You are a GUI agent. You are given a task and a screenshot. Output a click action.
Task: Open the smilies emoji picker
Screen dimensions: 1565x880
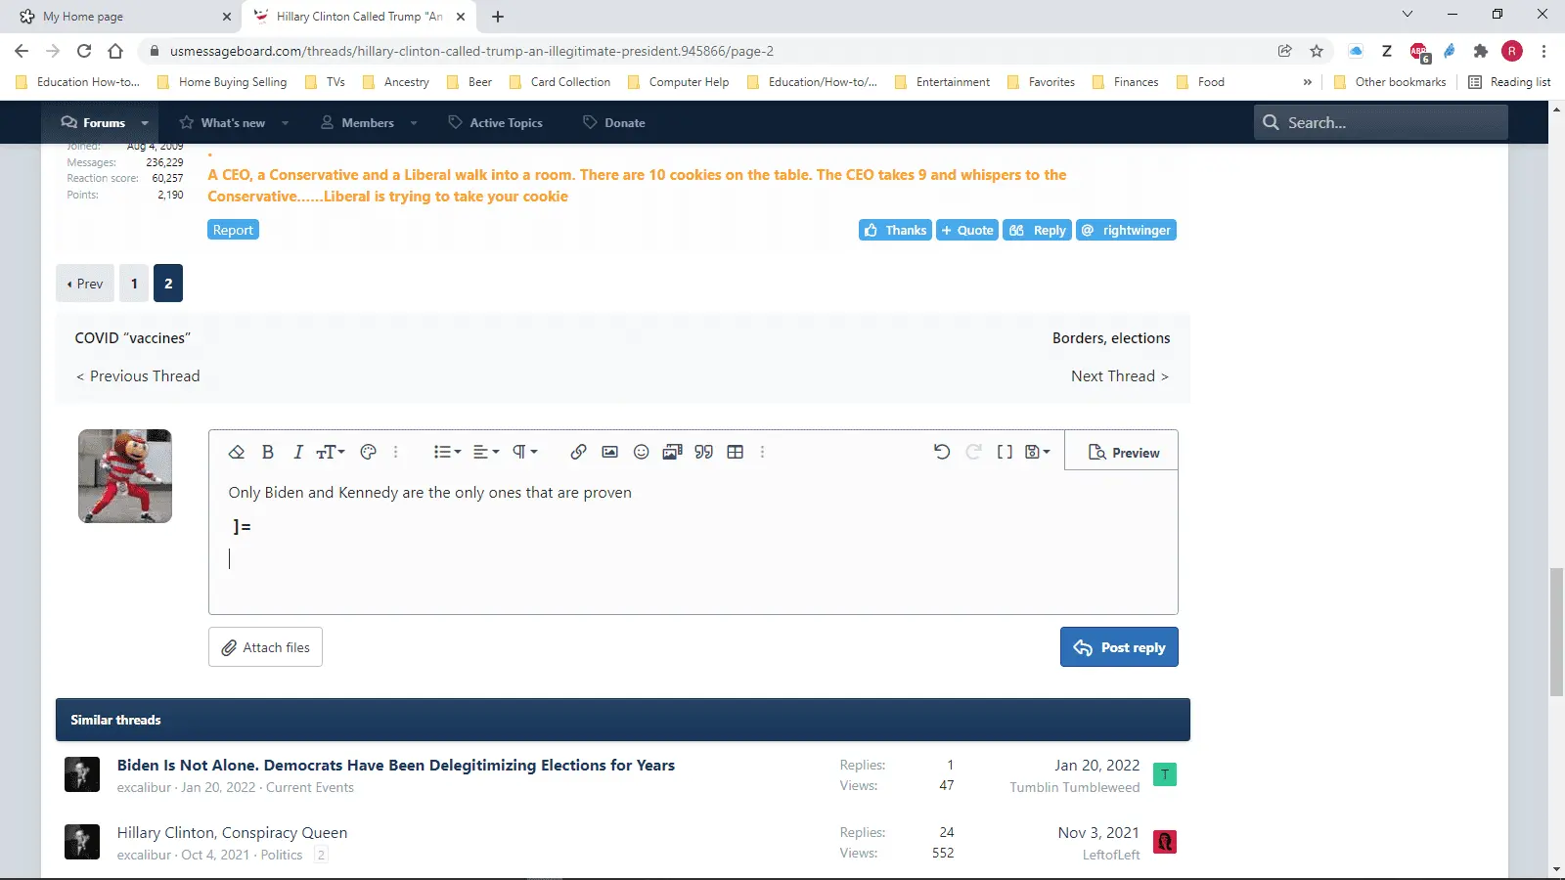tap(641, 452)
